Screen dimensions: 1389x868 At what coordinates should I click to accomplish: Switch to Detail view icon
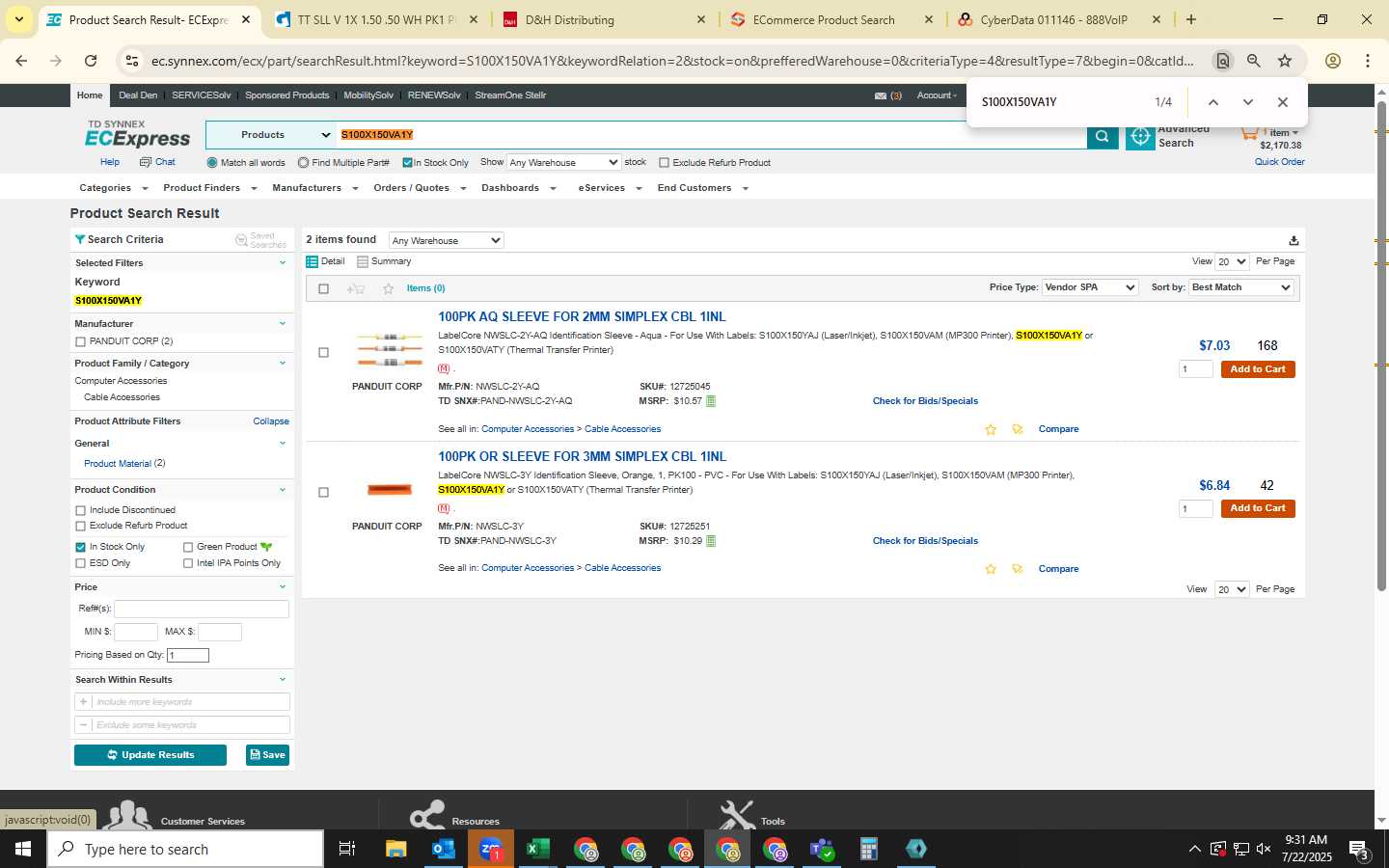312,261
